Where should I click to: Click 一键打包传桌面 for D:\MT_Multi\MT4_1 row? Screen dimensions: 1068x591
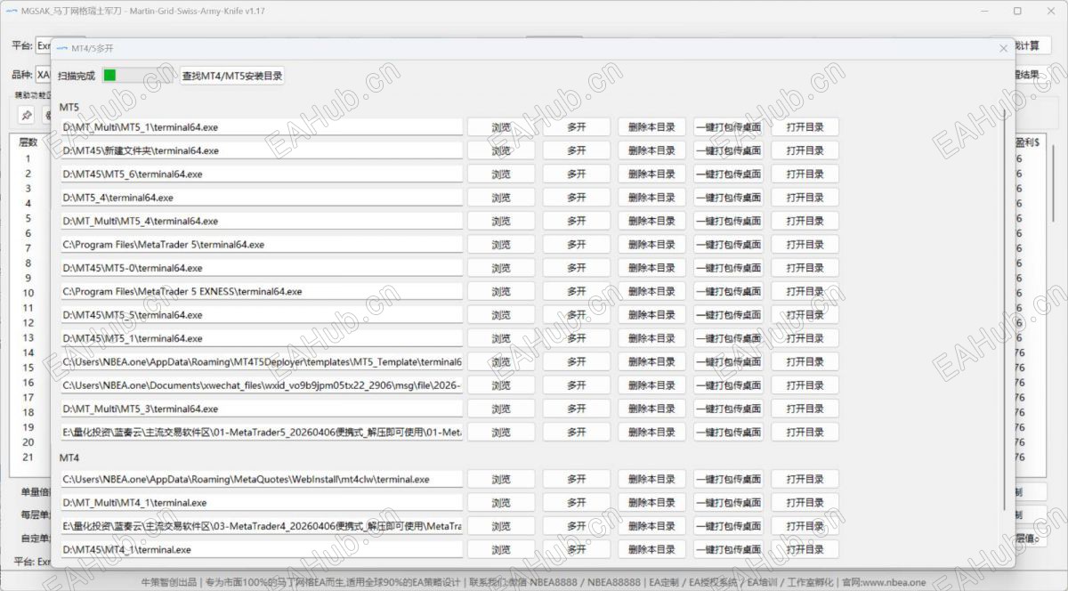pyautogui.click(x=728, y=503)
